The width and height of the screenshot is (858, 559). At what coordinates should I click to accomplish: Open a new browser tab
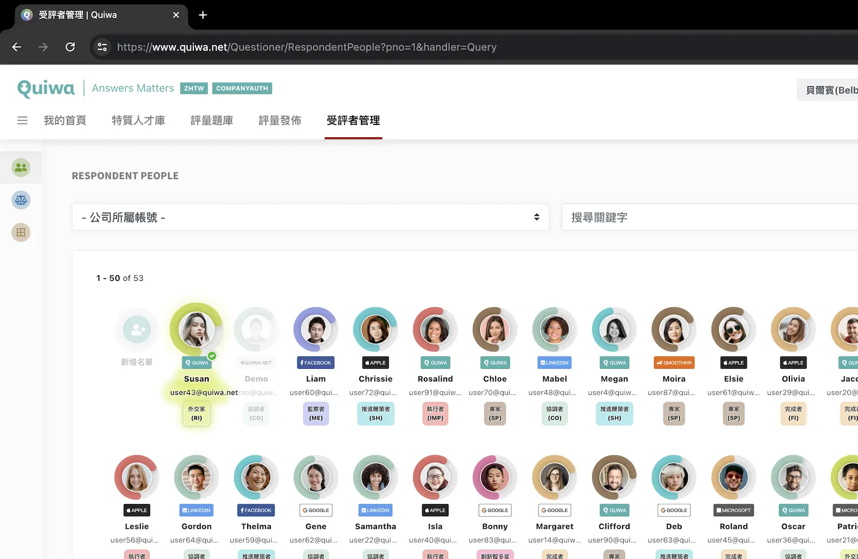[x=203, y=15]
